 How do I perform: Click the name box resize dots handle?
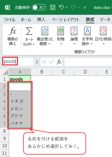pos(37,62)
